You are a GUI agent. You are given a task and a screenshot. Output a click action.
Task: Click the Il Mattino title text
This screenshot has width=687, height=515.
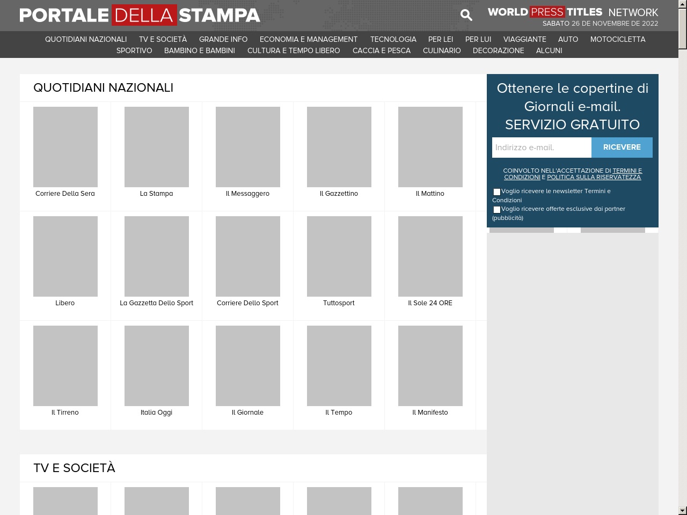pos(430,194)
